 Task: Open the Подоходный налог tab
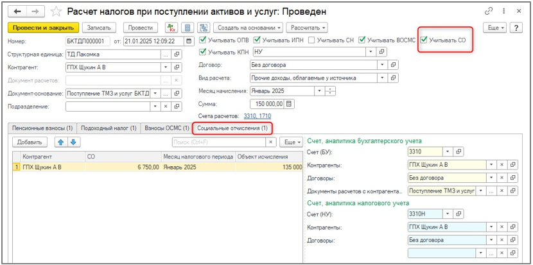click(x=109, y=128)
